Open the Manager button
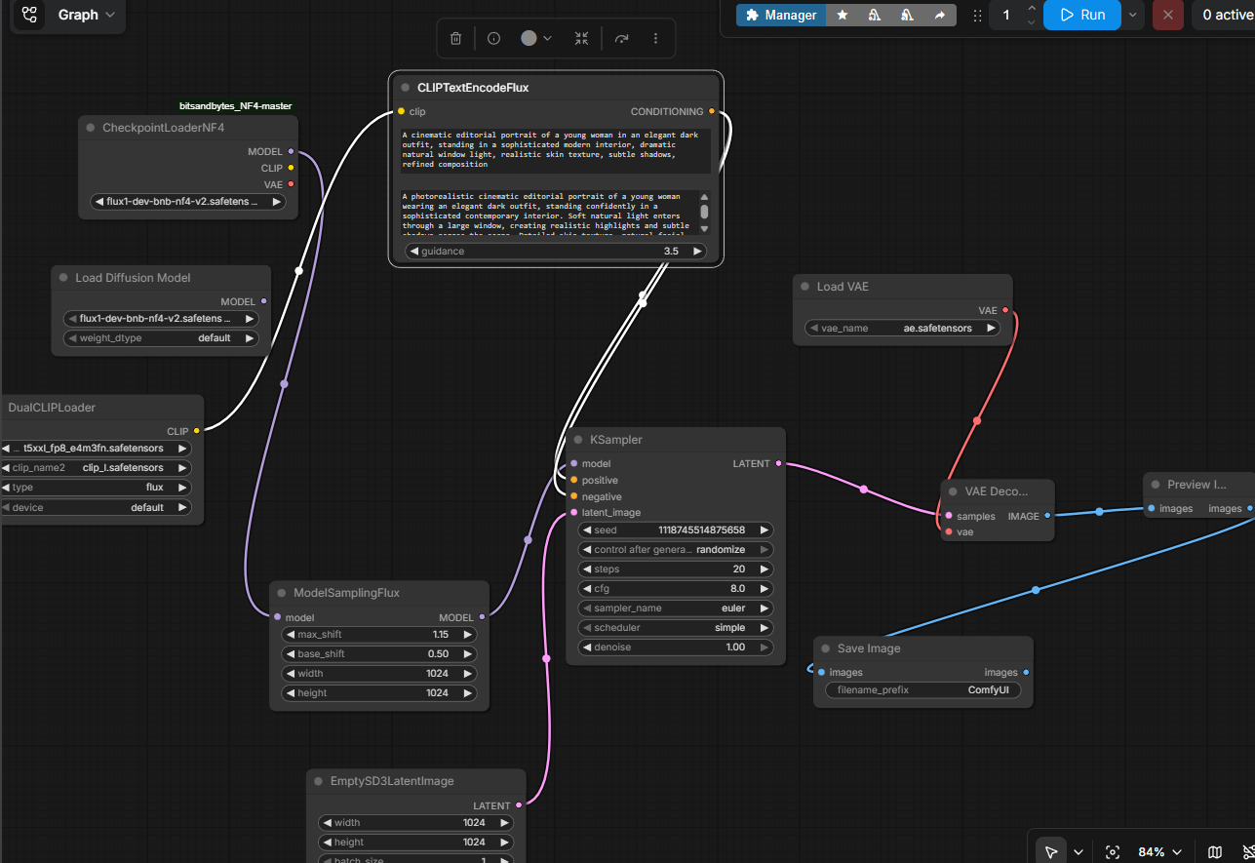Screen dimensions: 1255x863 [x=781, y=15]
